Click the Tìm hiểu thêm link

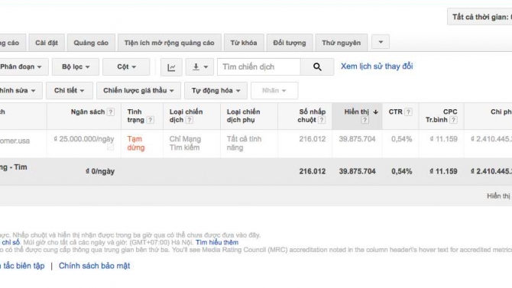pyautogui.click(x=217, y=243)
